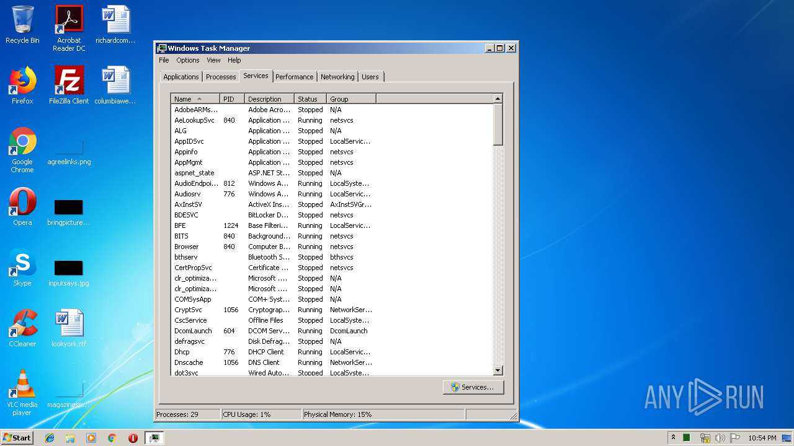This screenshot has width=794, height=446.
Task: Click the services list scroll-up arrow
Action: [497, 98]
